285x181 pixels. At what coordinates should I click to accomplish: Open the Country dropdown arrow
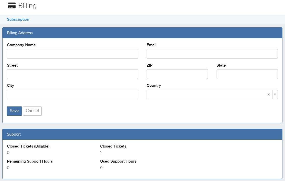coord(275,94)
